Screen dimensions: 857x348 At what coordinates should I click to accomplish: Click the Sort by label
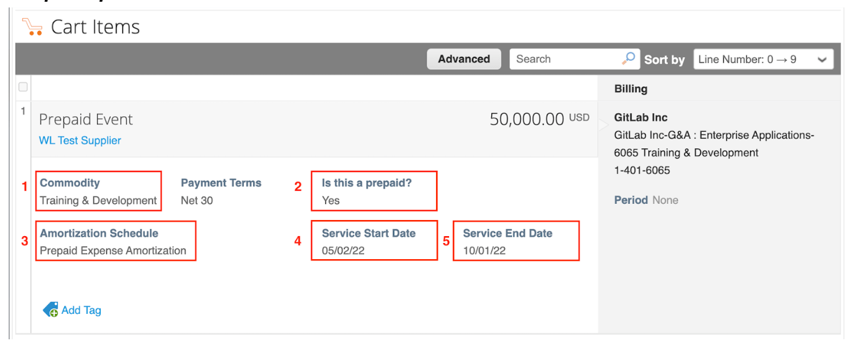coord(664,60)
